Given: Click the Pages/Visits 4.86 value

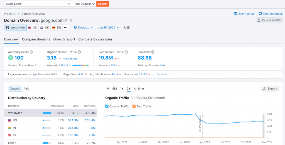Looking at the screenshot, I should [81, 74].
